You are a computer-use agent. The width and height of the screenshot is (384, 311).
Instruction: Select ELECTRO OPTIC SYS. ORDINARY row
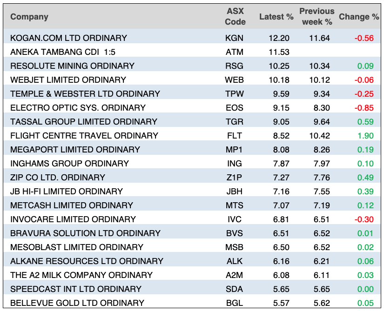coord(78,108)
